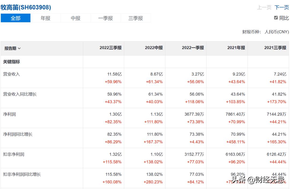Go to next page via 下一页 link
290x189 pixels.
[281, 8]
